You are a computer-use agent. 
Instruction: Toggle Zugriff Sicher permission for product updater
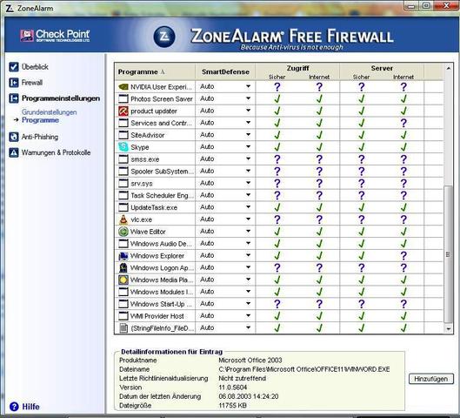pos(277,111)
